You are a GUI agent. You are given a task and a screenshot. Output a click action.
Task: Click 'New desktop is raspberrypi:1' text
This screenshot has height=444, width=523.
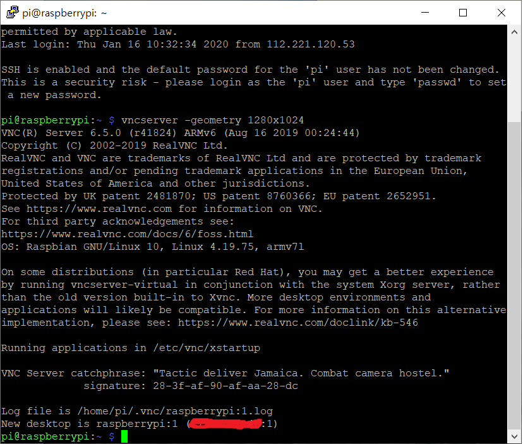point(90,424)
